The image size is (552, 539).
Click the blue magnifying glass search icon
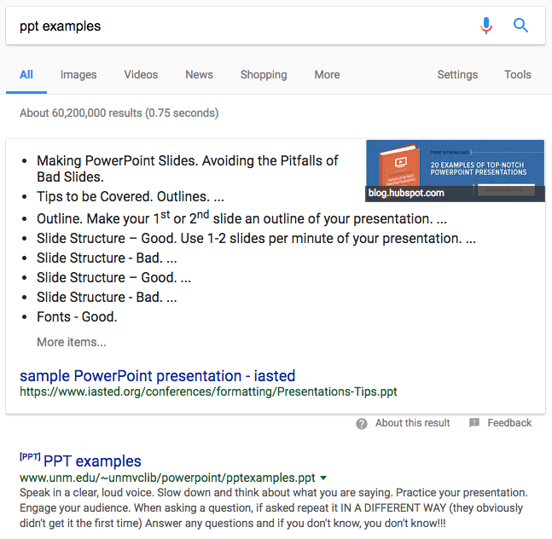(520, 26)
